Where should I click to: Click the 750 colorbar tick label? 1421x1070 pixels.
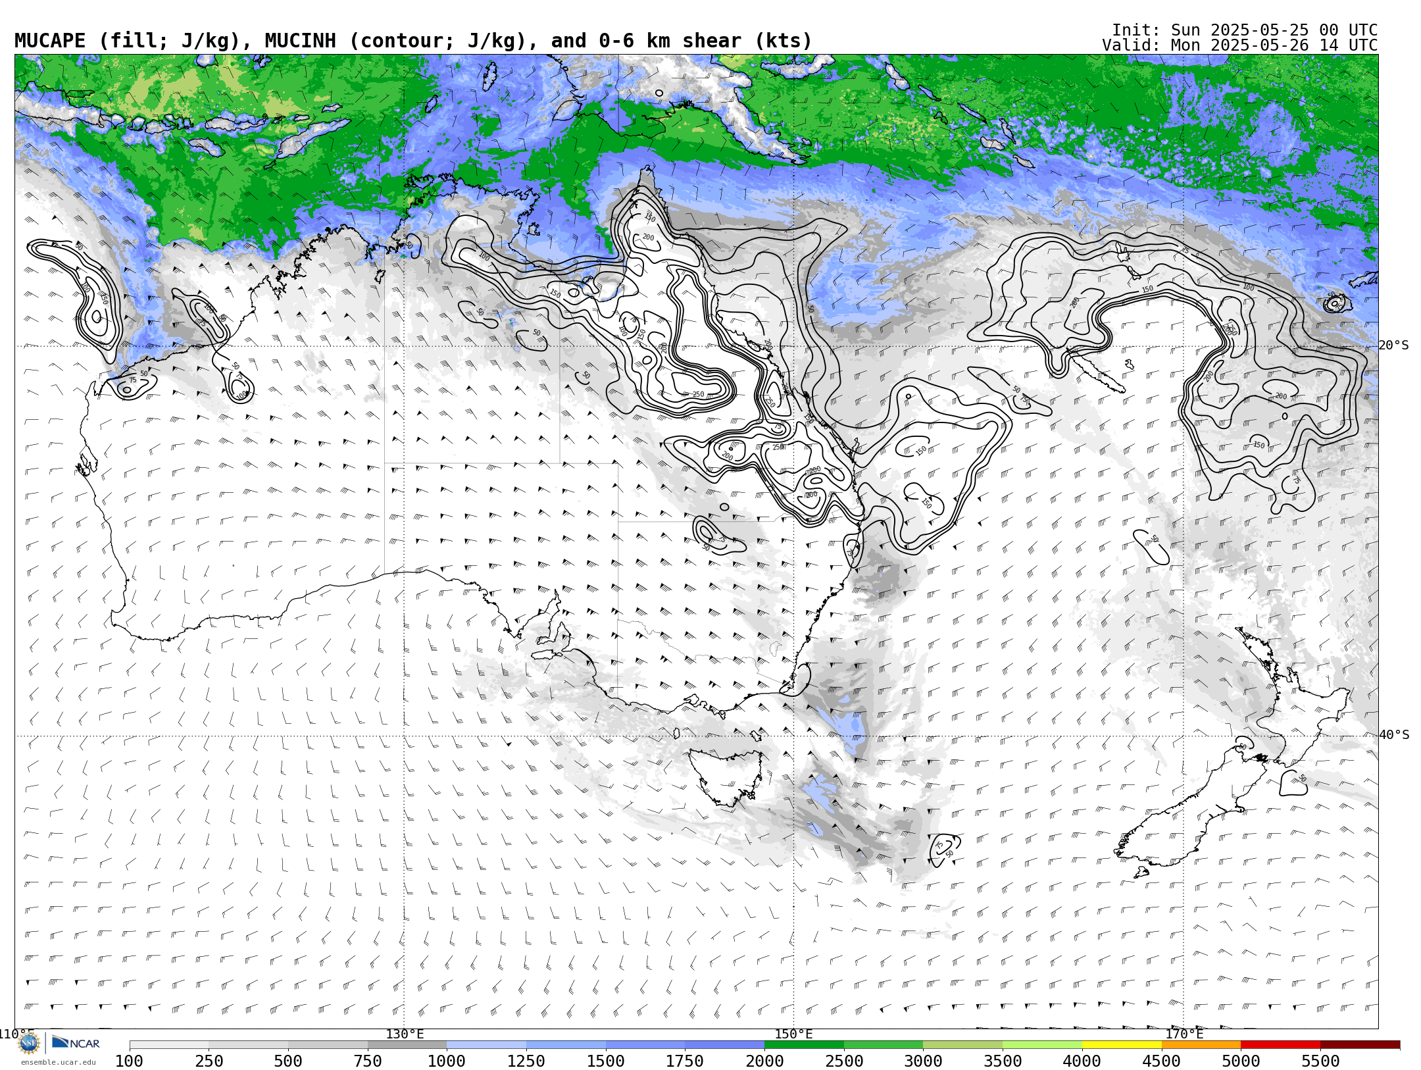[x=368, y=1061]
